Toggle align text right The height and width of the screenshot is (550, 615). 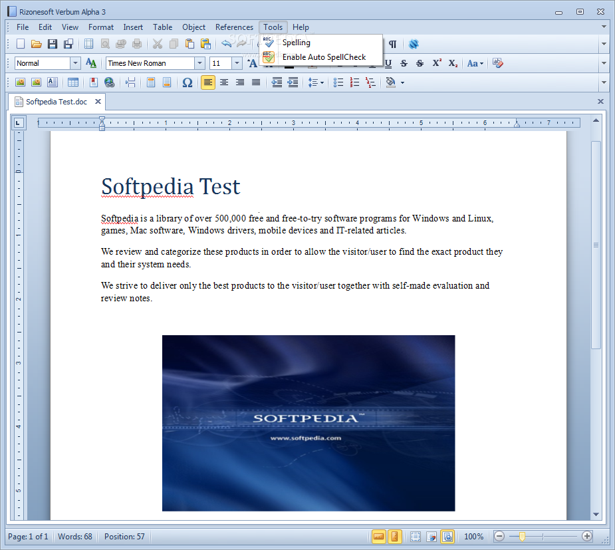240,82
